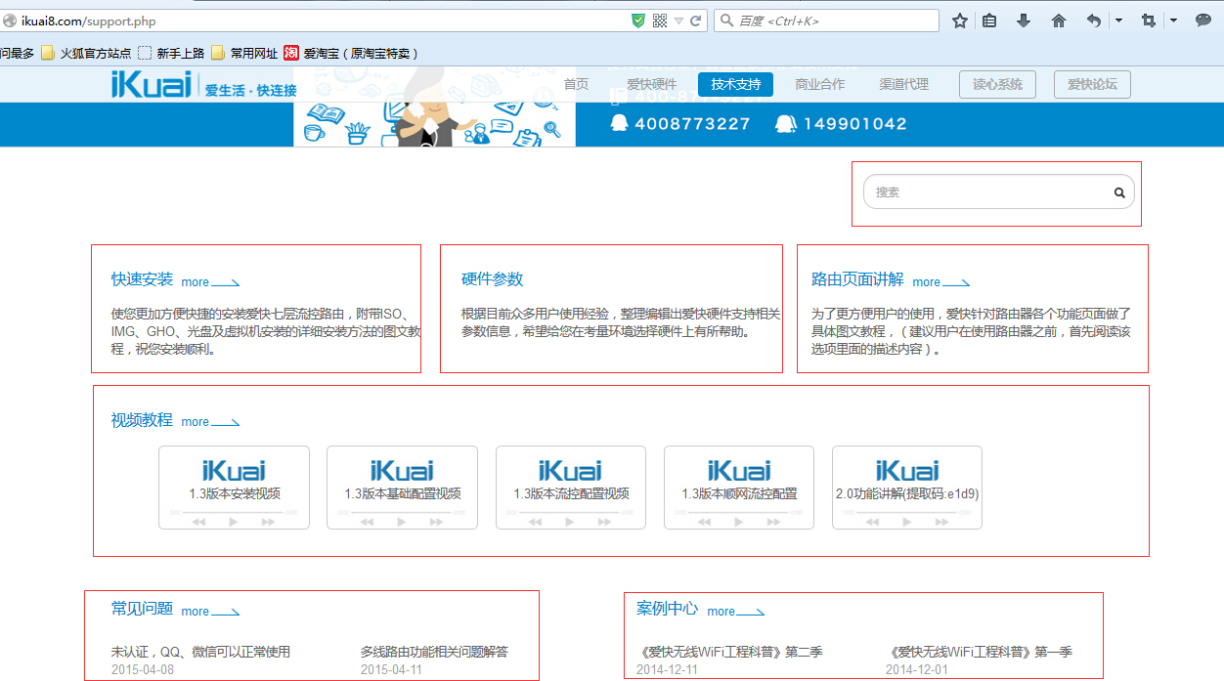Open the 渠道代理 nav item
Screen dimensions: 1224x681
tap(903, 84)
